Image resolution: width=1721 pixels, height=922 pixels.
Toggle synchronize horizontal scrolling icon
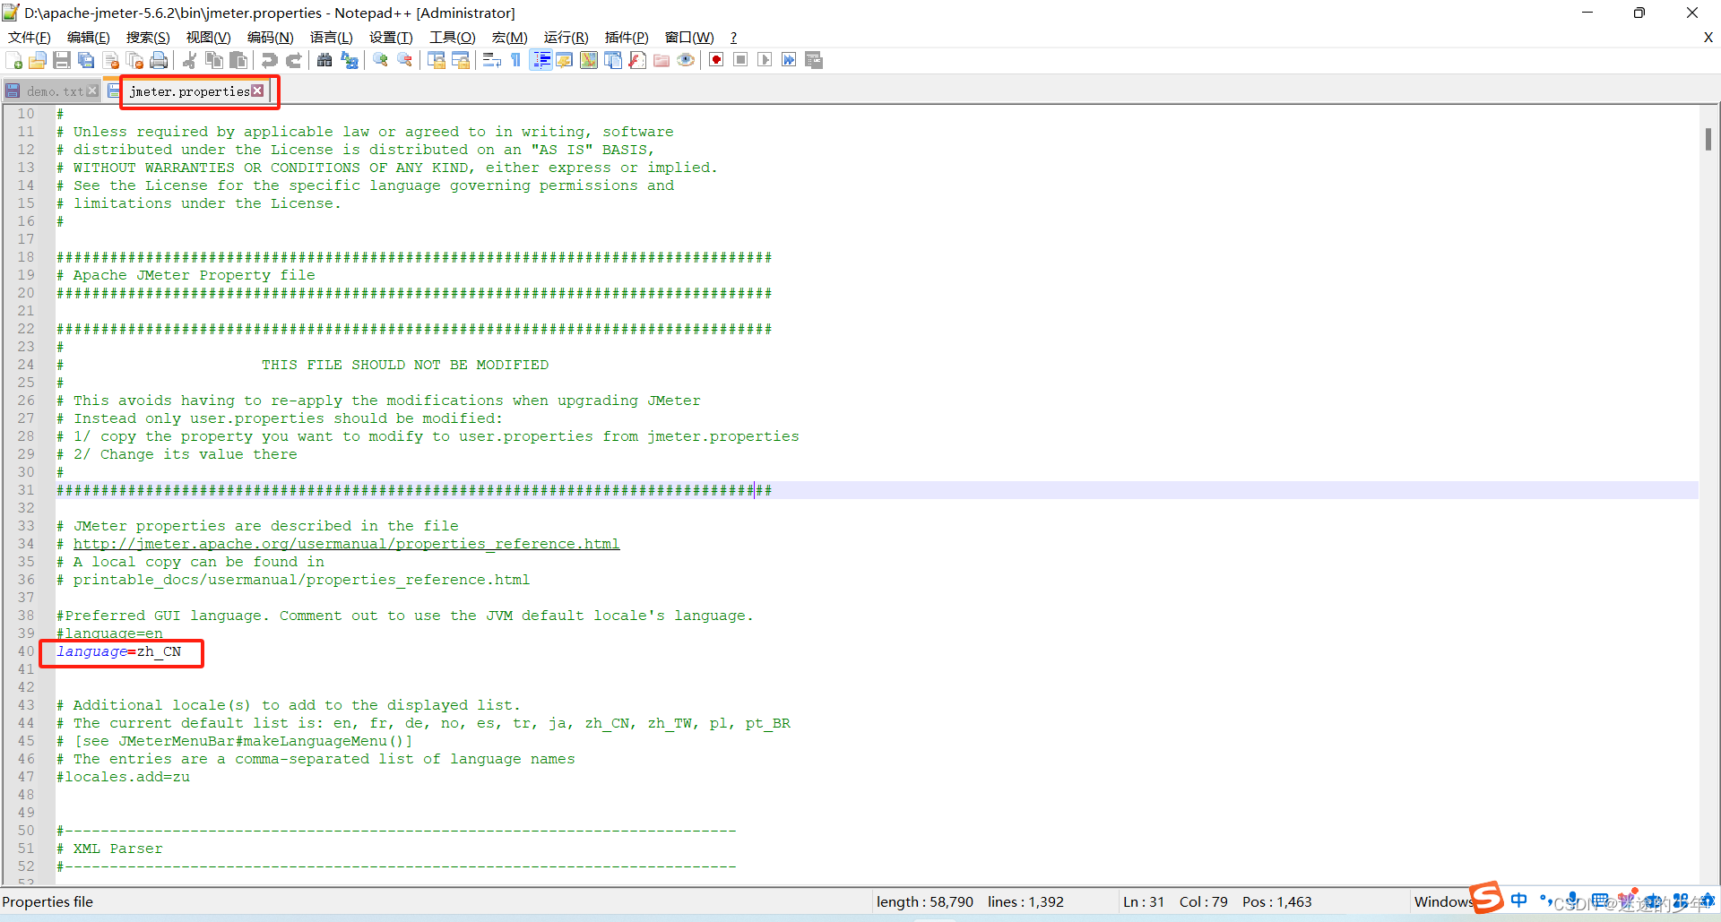tap(461, 60)
